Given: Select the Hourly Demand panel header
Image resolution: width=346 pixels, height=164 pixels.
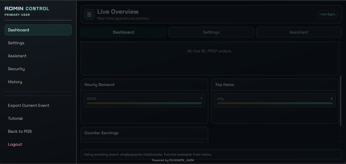Looking at the screenshot, I should (99, 84).
